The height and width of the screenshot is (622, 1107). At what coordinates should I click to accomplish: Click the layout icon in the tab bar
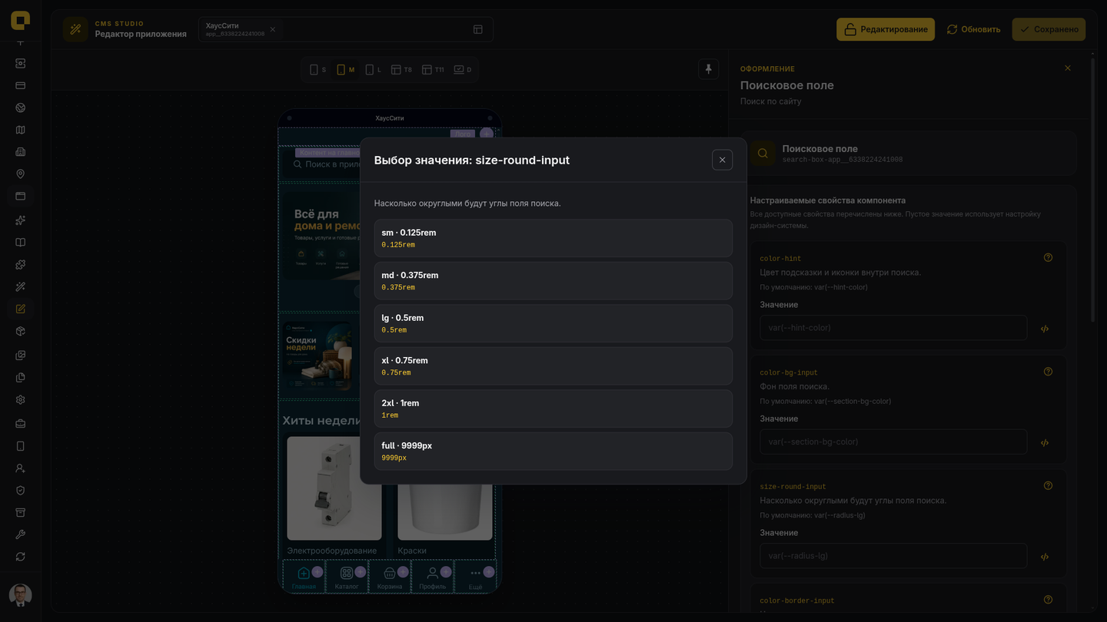478,29
